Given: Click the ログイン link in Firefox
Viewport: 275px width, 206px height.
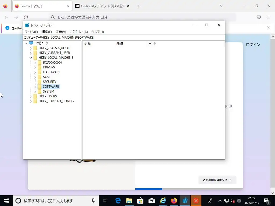Looking at the screenshot, I should click(x=253, y=45).
